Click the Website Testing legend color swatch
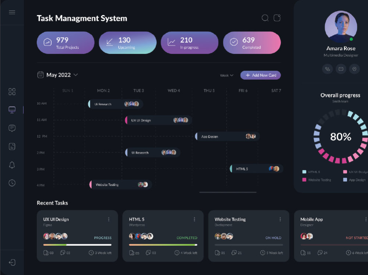The width and height of the screenshot is (368, 275). pyautogui.click(x=304, y=180)
